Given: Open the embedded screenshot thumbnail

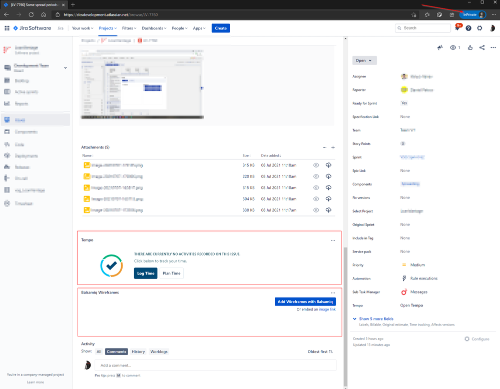Looking at the screenshot, I should (142, 84).
